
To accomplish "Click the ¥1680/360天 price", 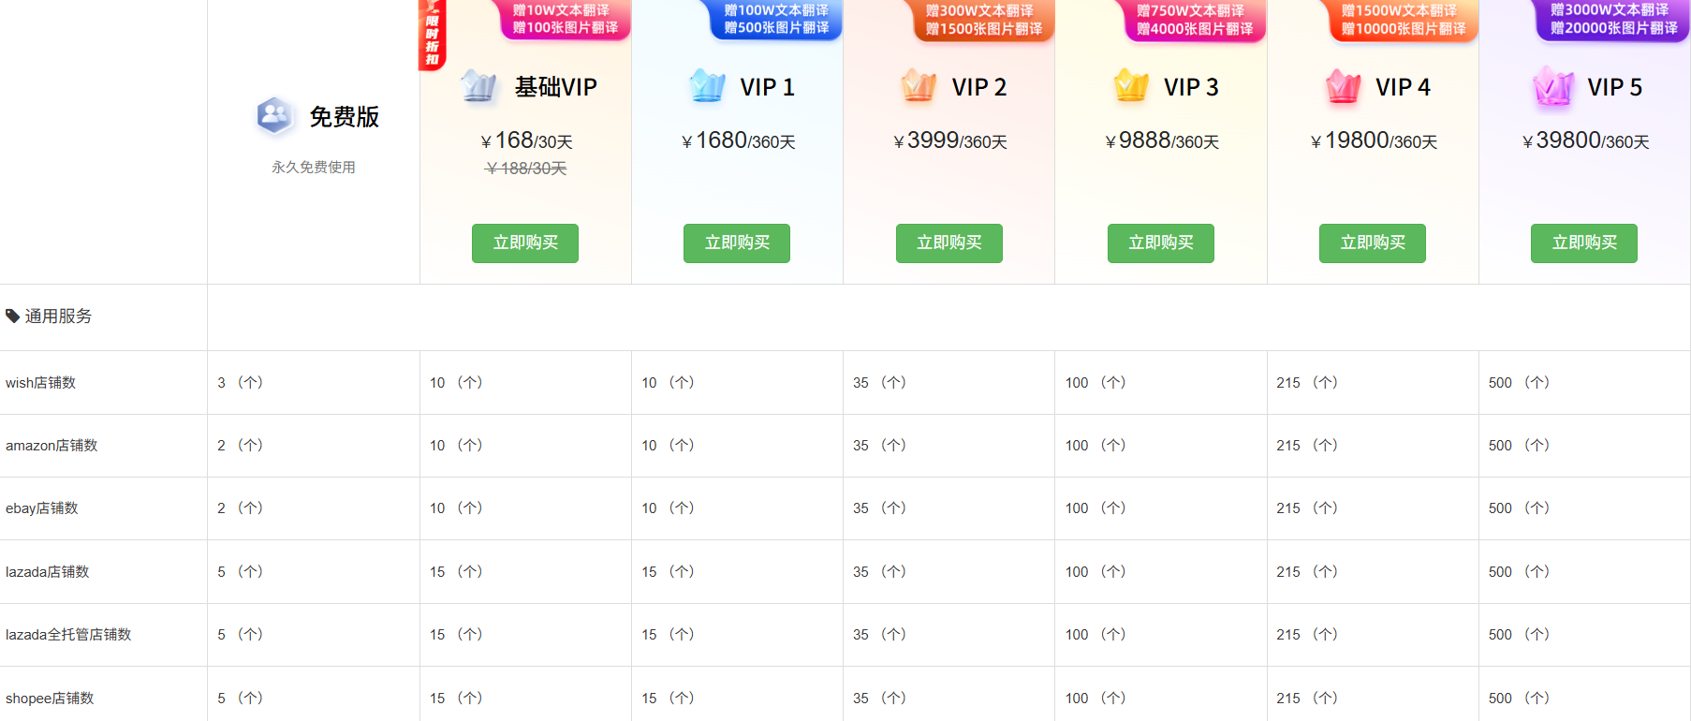I will [x=738, y=140].
